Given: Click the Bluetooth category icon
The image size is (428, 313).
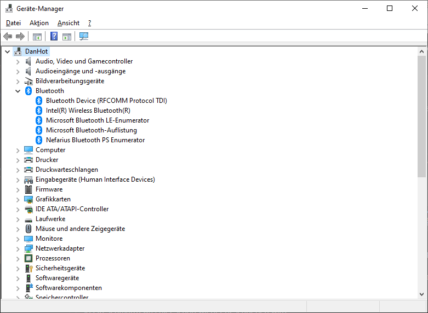Looking at the screenshot, I should pyautogui.click(x=28, y=91).
